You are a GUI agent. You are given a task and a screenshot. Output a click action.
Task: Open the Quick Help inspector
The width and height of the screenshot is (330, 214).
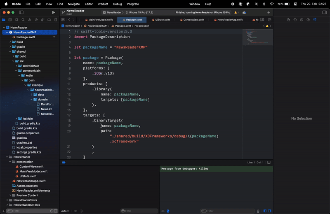(x=302, y=20)
